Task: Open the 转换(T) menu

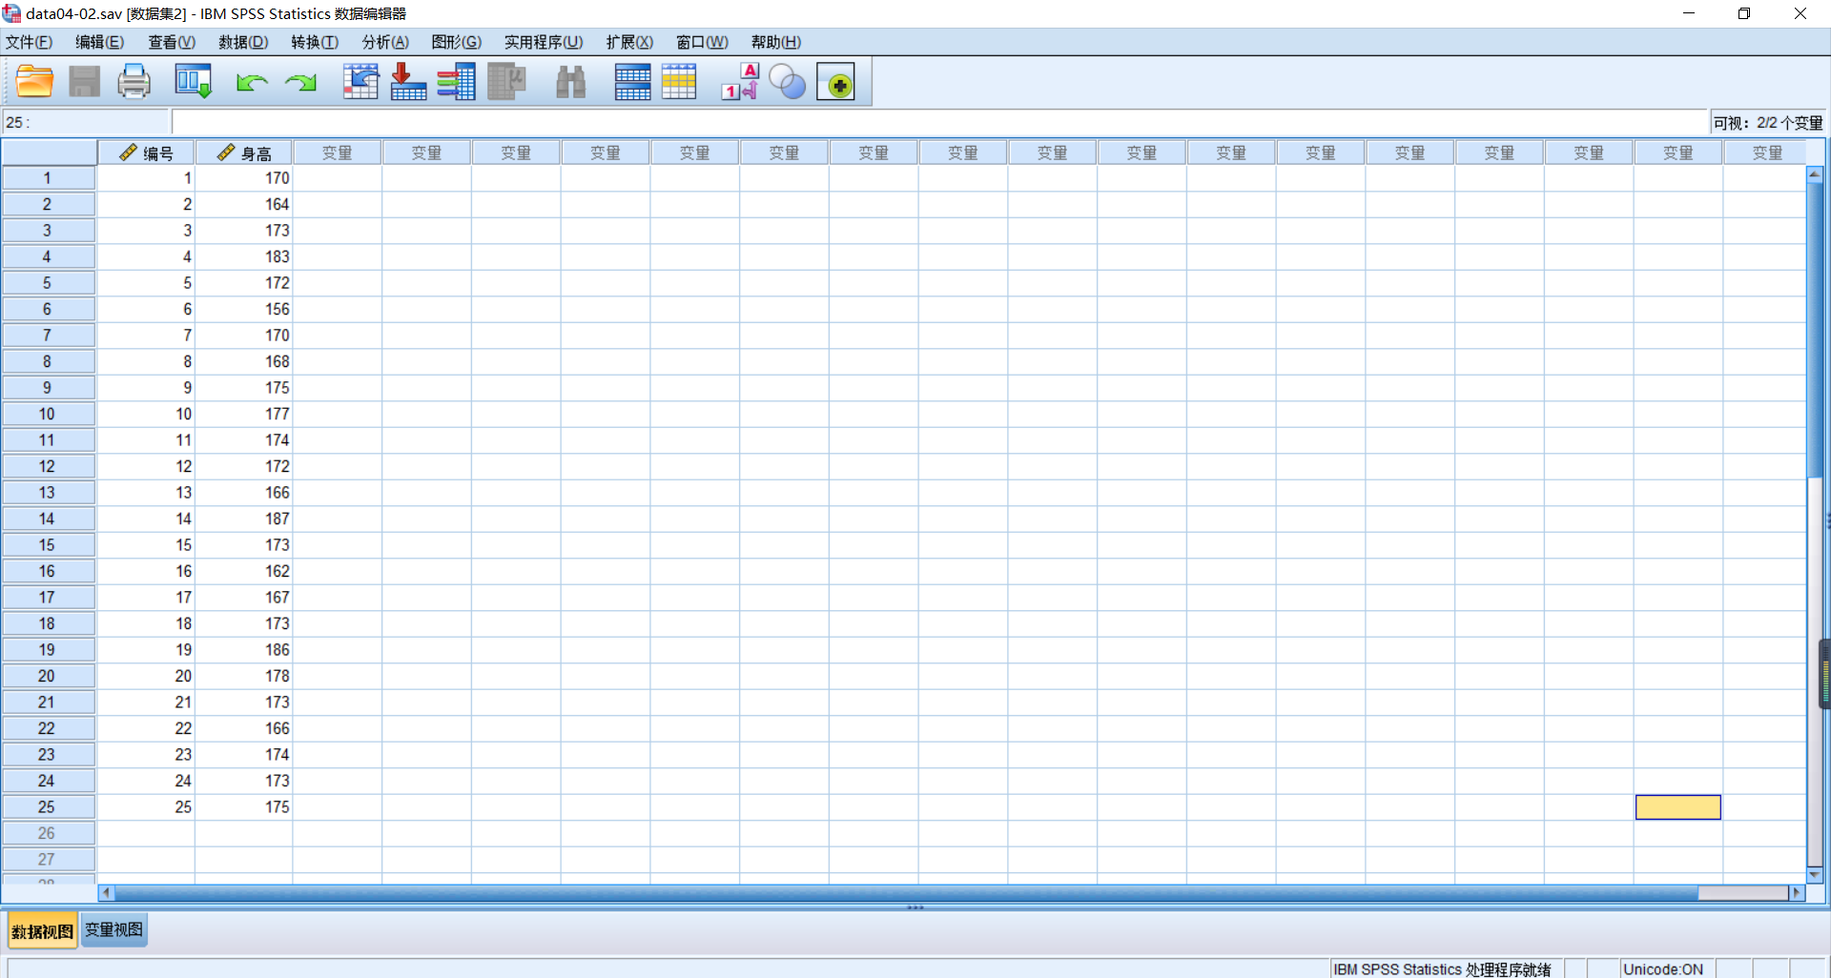Action: click(x=315, y=42)
